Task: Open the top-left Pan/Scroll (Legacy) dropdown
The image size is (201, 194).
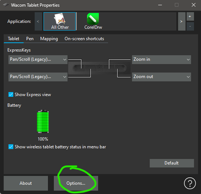Action: tap(38, 60)
